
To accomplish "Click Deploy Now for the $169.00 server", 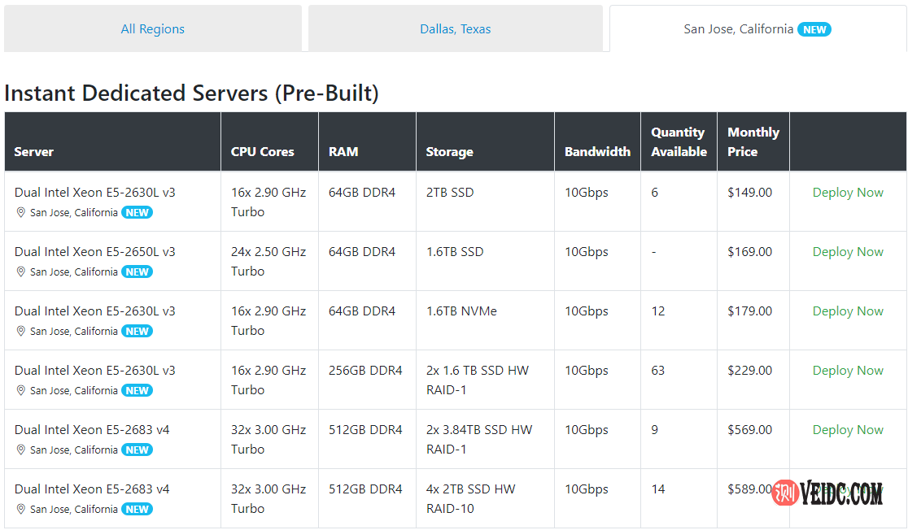I will tap(847, 252).
